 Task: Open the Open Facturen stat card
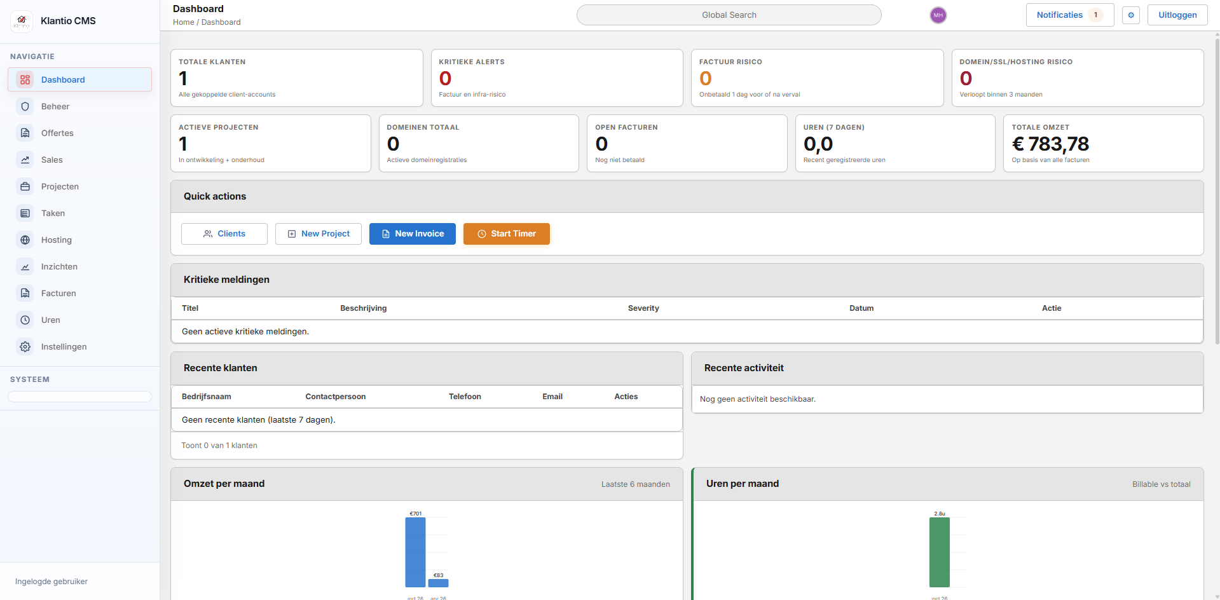point(687,144)
